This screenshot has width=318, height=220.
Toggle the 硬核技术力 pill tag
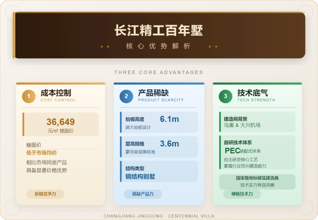(242, 194)
